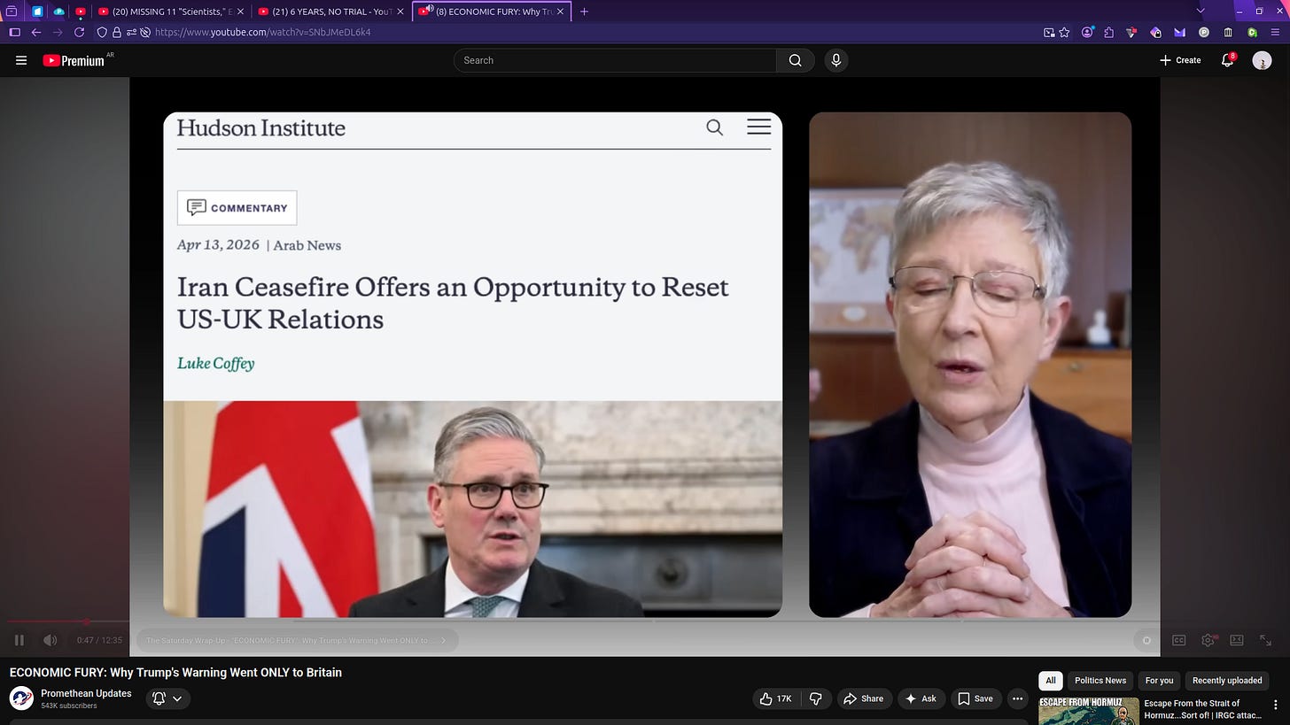
Task: Open the YouTube guide hamburger menu
Action: tap(21, 60)
